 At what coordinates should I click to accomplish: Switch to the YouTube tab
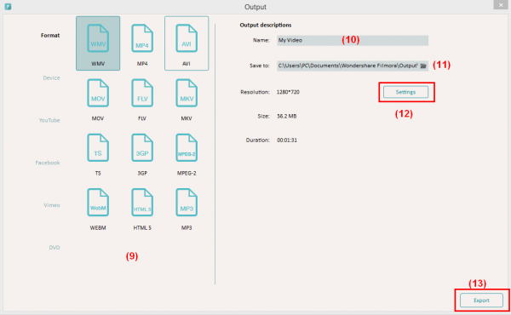[49, 120]
